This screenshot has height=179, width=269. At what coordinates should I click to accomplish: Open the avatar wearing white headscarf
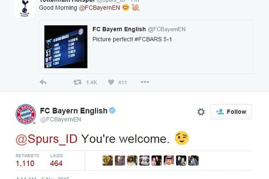click(x=169, y=161)
